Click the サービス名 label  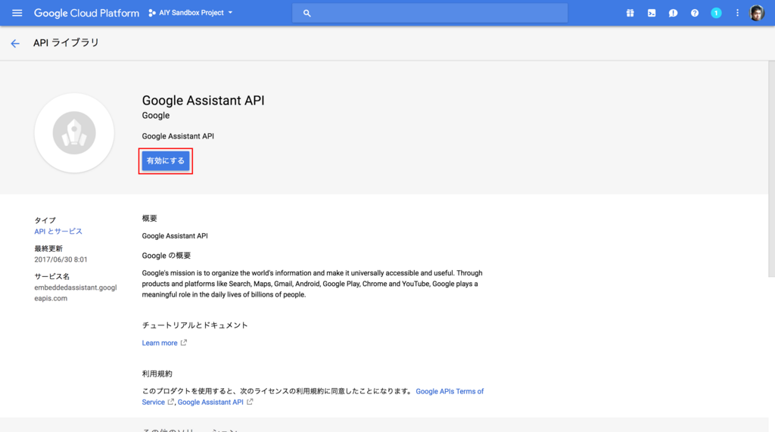click(52, 276)
